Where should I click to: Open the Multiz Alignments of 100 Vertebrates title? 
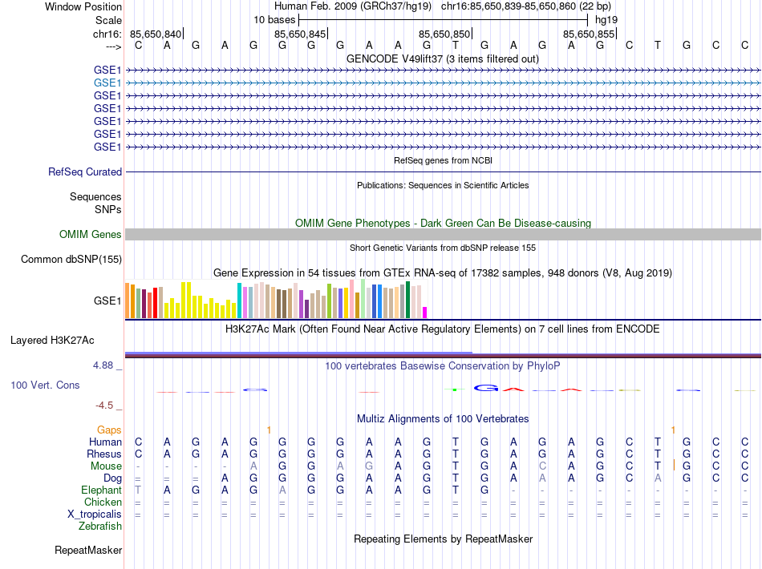click(x=442, y=419)
